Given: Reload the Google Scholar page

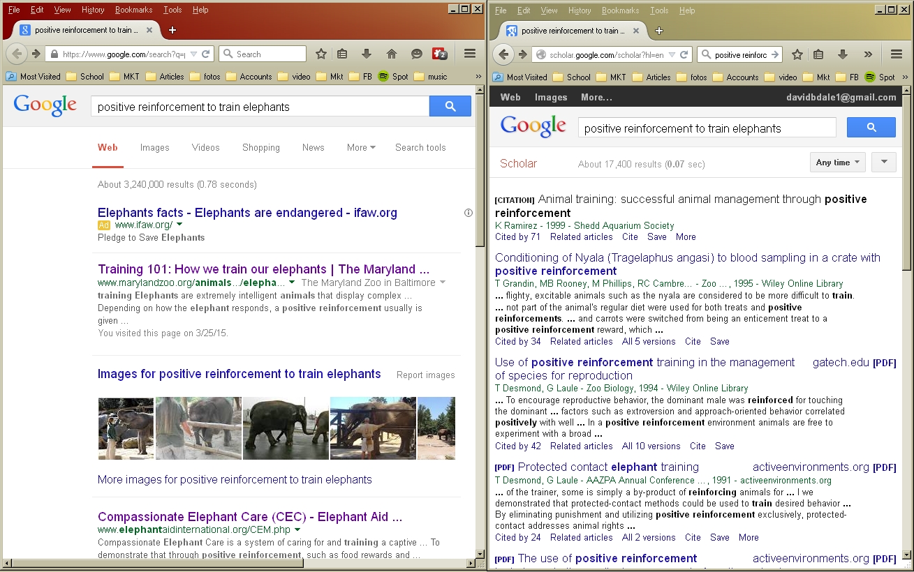Looking at the screenshot, I should click(x=684, y=54).
